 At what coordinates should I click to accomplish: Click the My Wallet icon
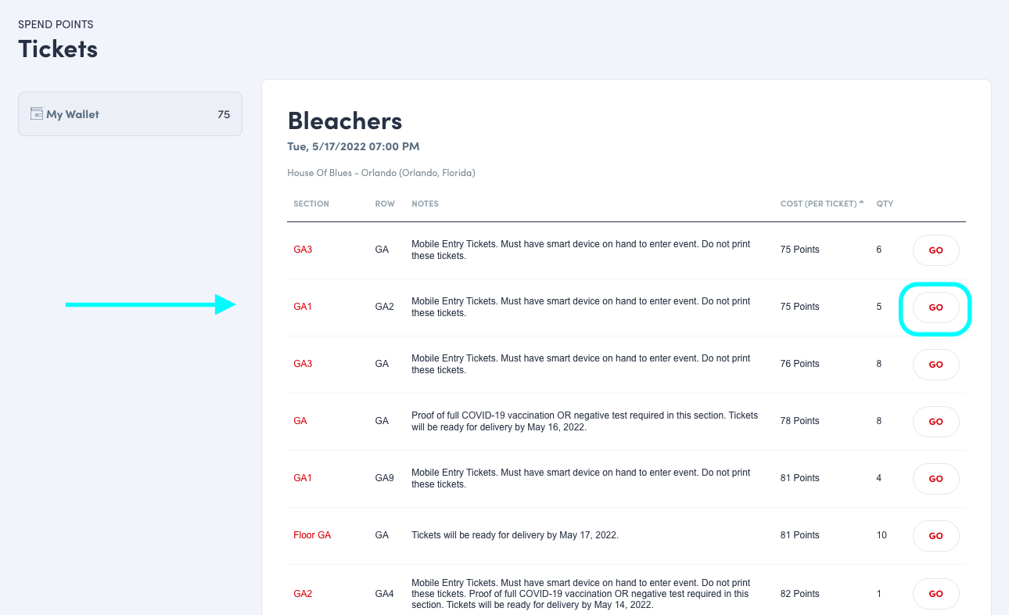[36, 114]
